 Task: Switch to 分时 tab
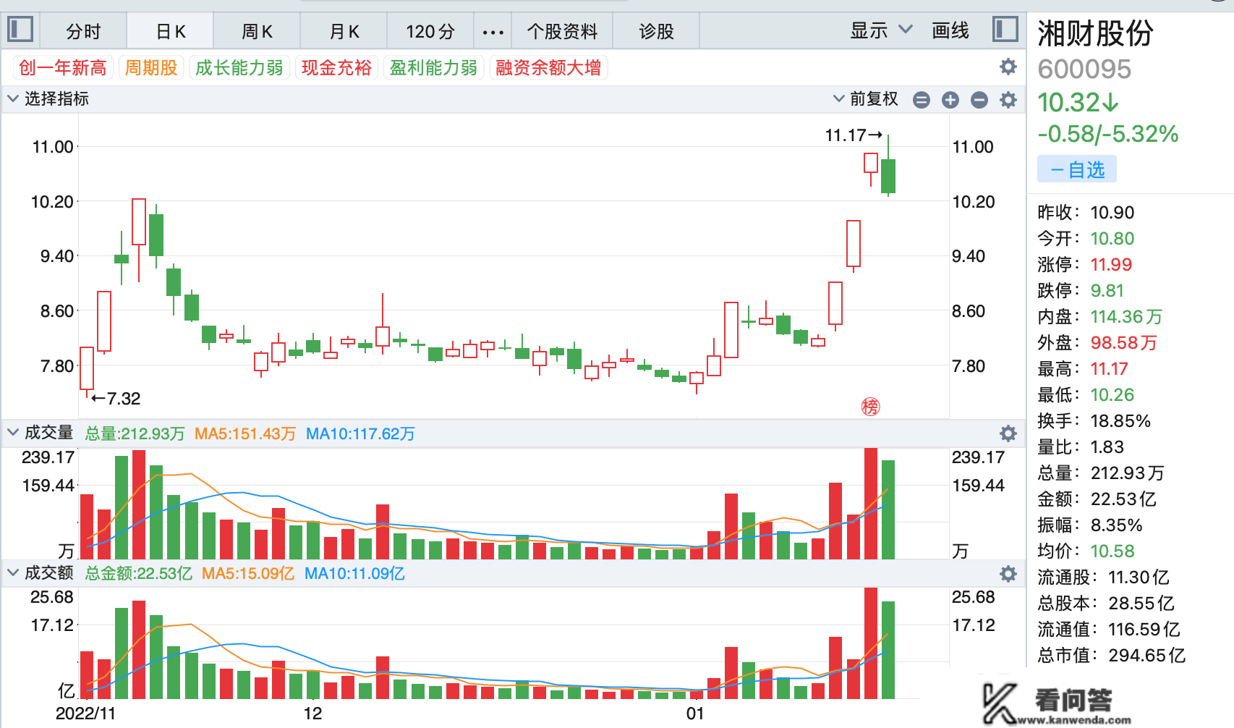point(83,31)
